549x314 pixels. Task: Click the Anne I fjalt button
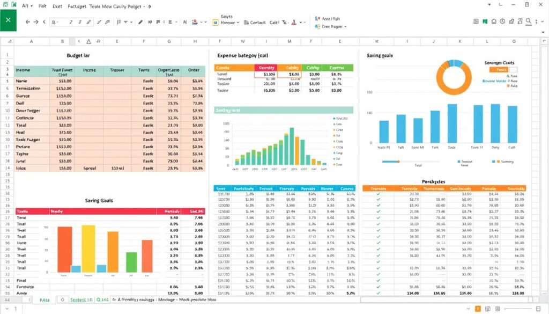pos(328,19)
